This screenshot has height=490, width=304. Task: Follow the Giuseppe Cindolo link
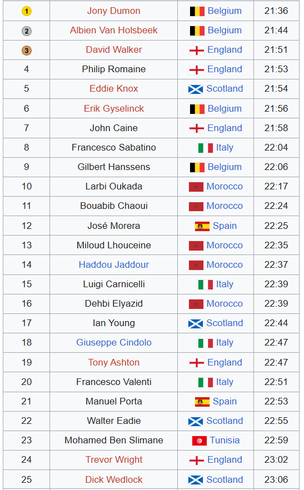coord(114,342)
